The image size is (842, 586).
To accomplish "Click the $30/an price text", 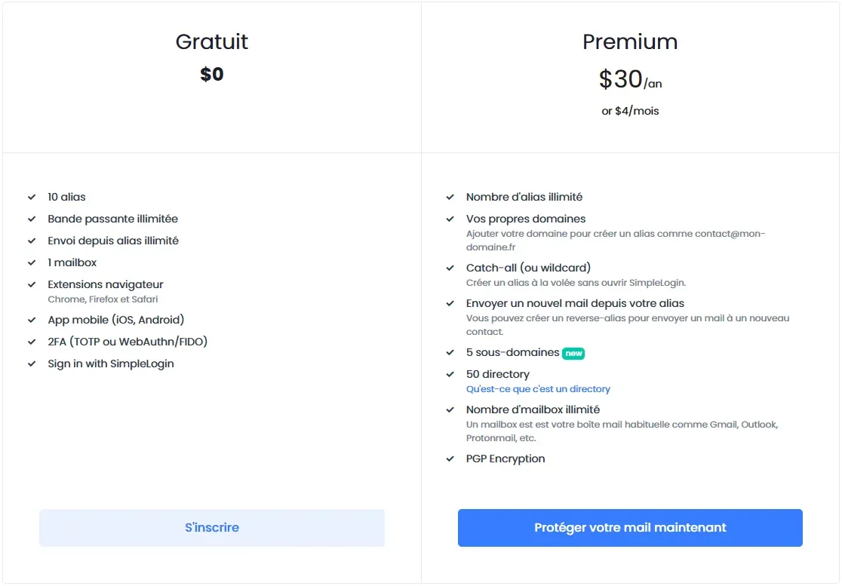I will [630, 79].
